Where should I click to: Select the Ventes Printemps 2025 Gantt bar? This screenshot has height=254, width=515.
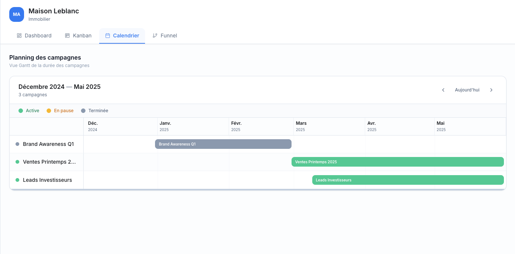pyautogui.click(x=397, y=162)
